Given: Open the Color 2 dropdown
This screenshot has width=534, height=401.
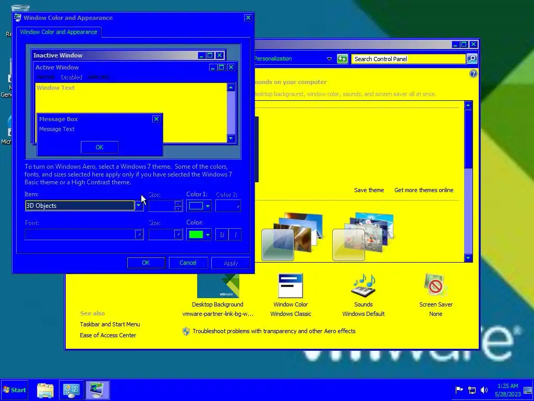Looking at the screenshot, I should 228,206.
